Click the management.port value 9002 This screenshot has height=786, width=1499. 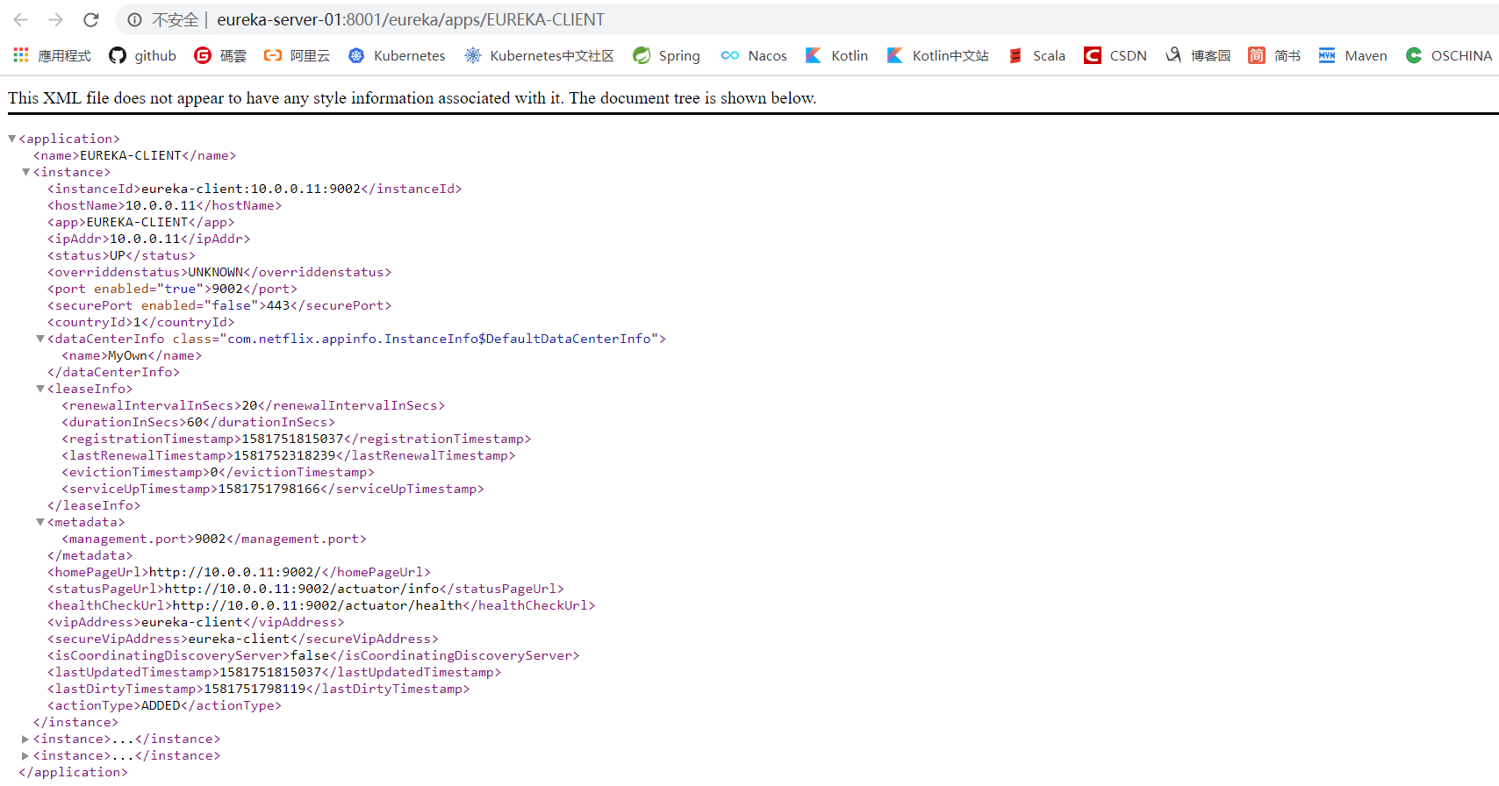211,539
